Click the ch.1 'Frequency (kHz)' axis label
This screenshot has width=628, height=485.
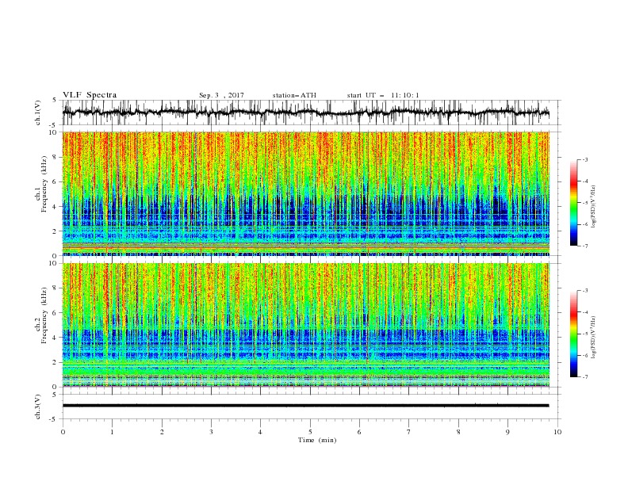44,185
